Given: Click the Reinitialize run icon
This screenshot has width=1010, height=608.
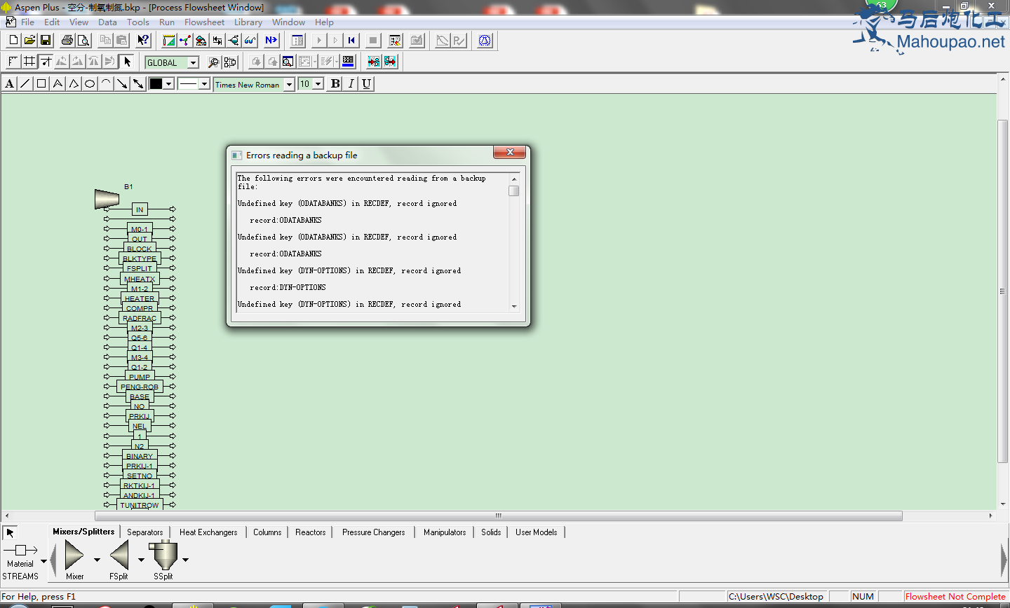Looking at the screenshot, I should 352,41.
